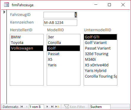
Task: Click the frmFahrzeuge form icon in title bar
Action: tap(7, 5)
